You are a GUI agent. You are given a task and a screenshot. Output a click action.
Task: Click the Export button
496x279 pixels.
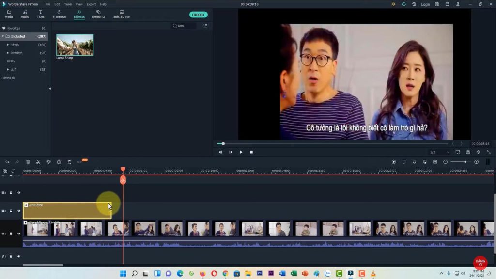pos(198,15)
